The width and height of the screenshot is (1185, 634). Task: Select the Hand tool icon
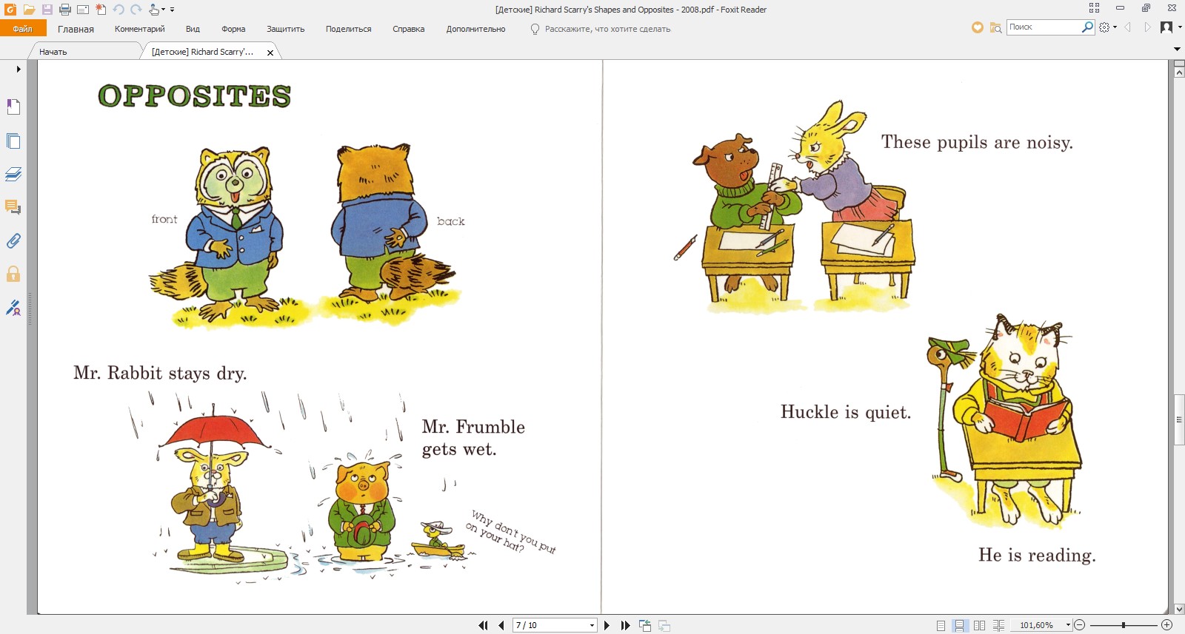coord(153,10)
